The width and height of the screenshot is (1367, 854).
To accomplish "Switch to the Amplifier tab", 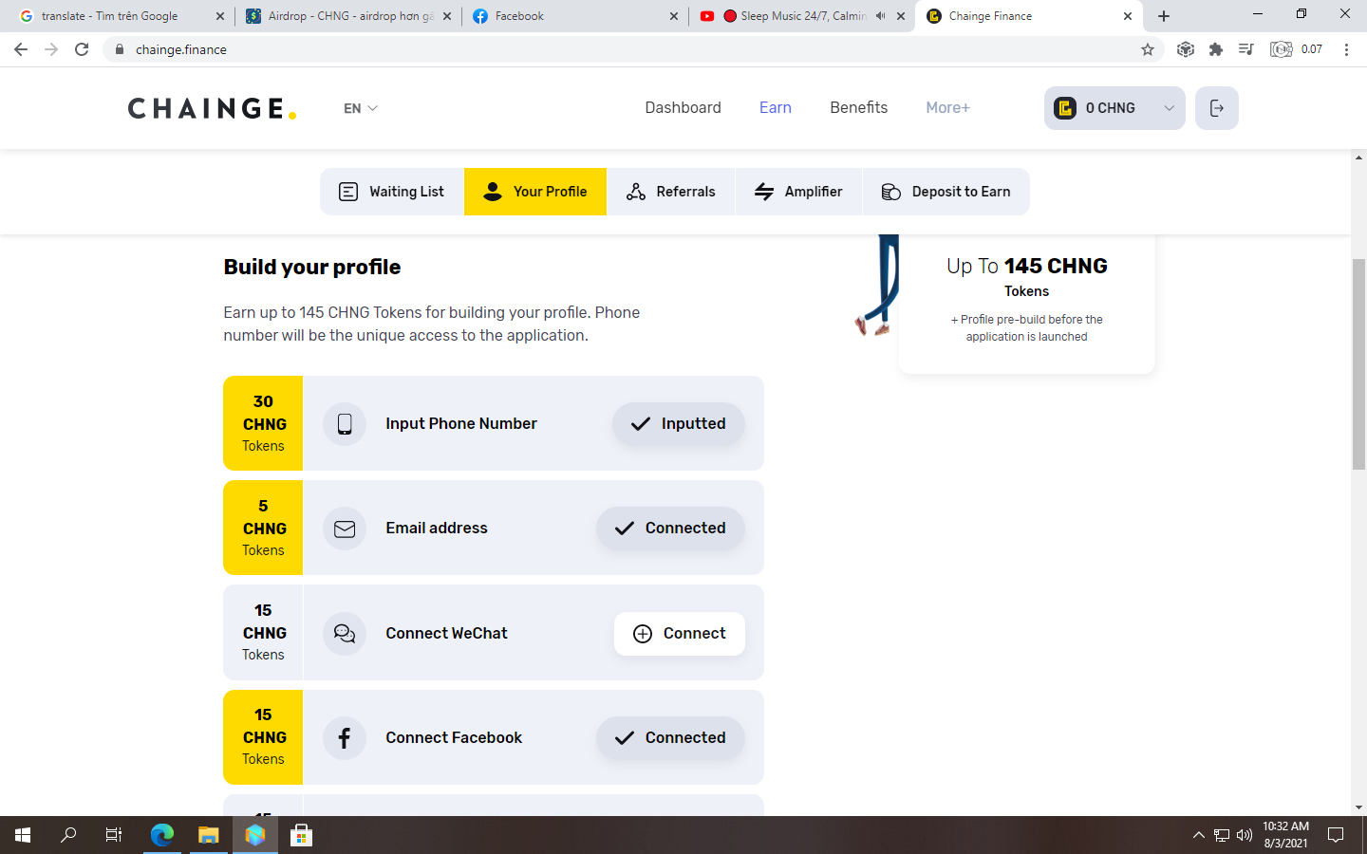I will click(798, 192).
